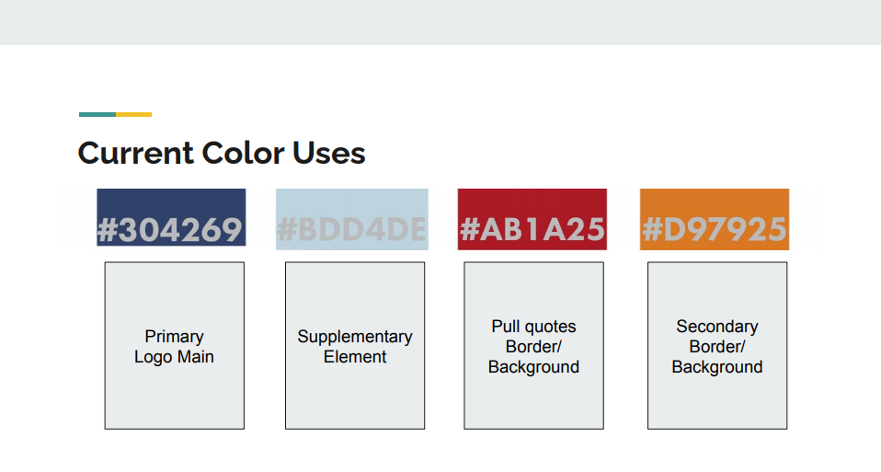Click the 'Pull quotes' text line
This screenshot has height=472, width=881.
(x=533, y=327)
